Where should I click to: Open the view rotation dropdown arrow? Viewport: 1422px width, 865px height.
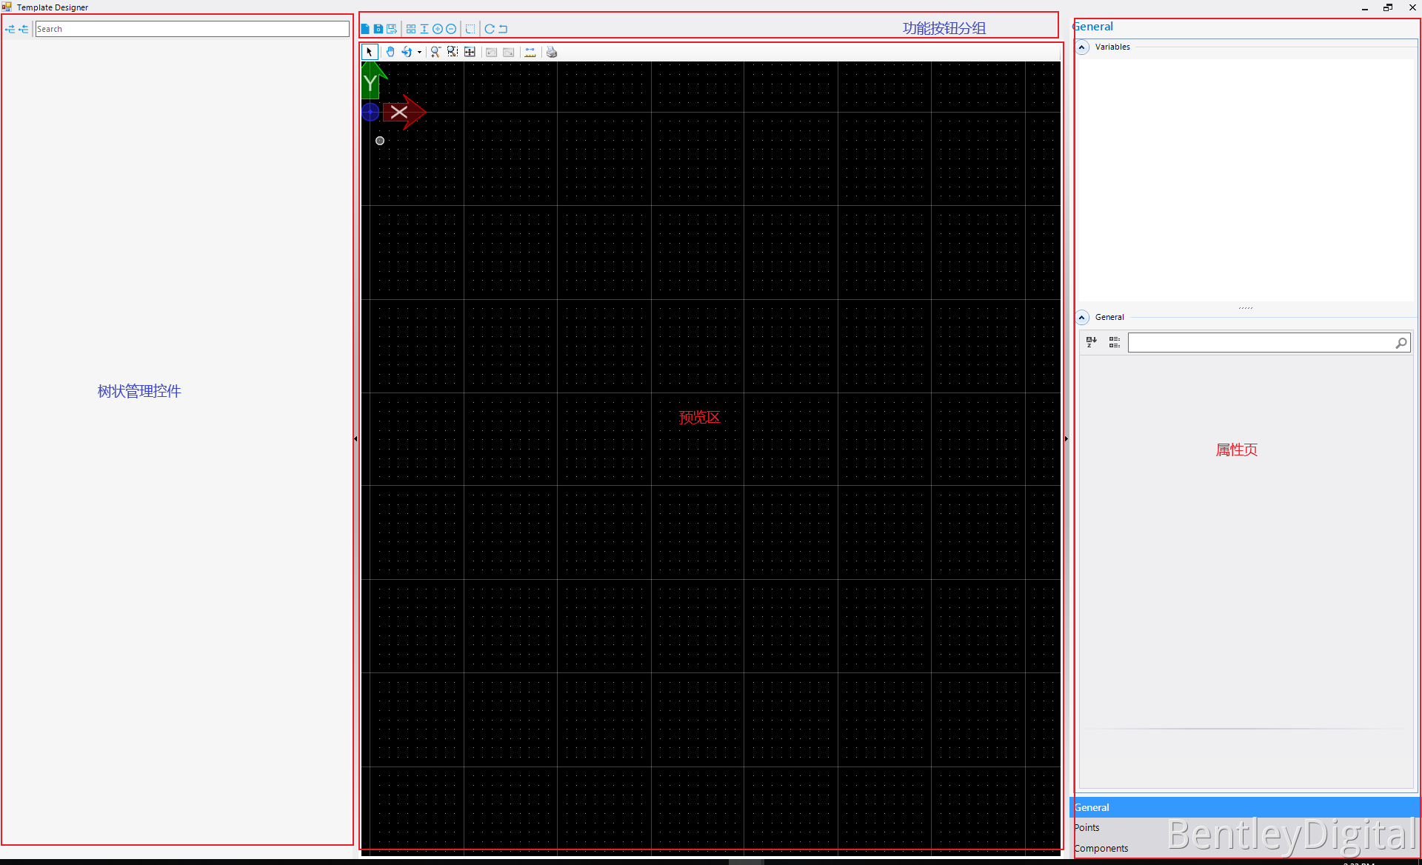click(419, 52)
